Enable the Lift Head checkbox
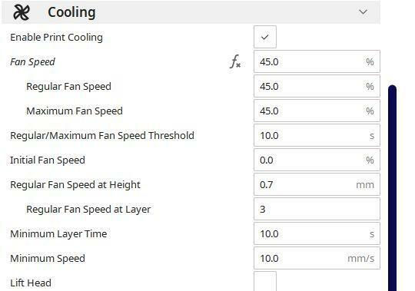The height and width of the screenshot is (291, 415). click(265, 281)
